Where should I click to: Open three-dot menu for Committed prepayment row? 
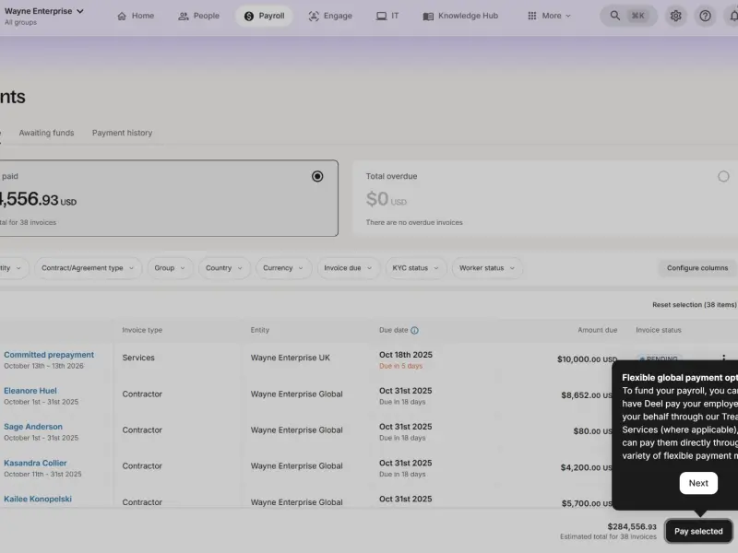[723, 358]
